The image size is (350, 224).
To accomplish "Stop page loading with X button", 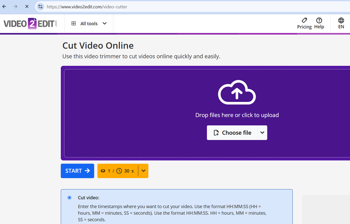I will click(x=27, y=7).
